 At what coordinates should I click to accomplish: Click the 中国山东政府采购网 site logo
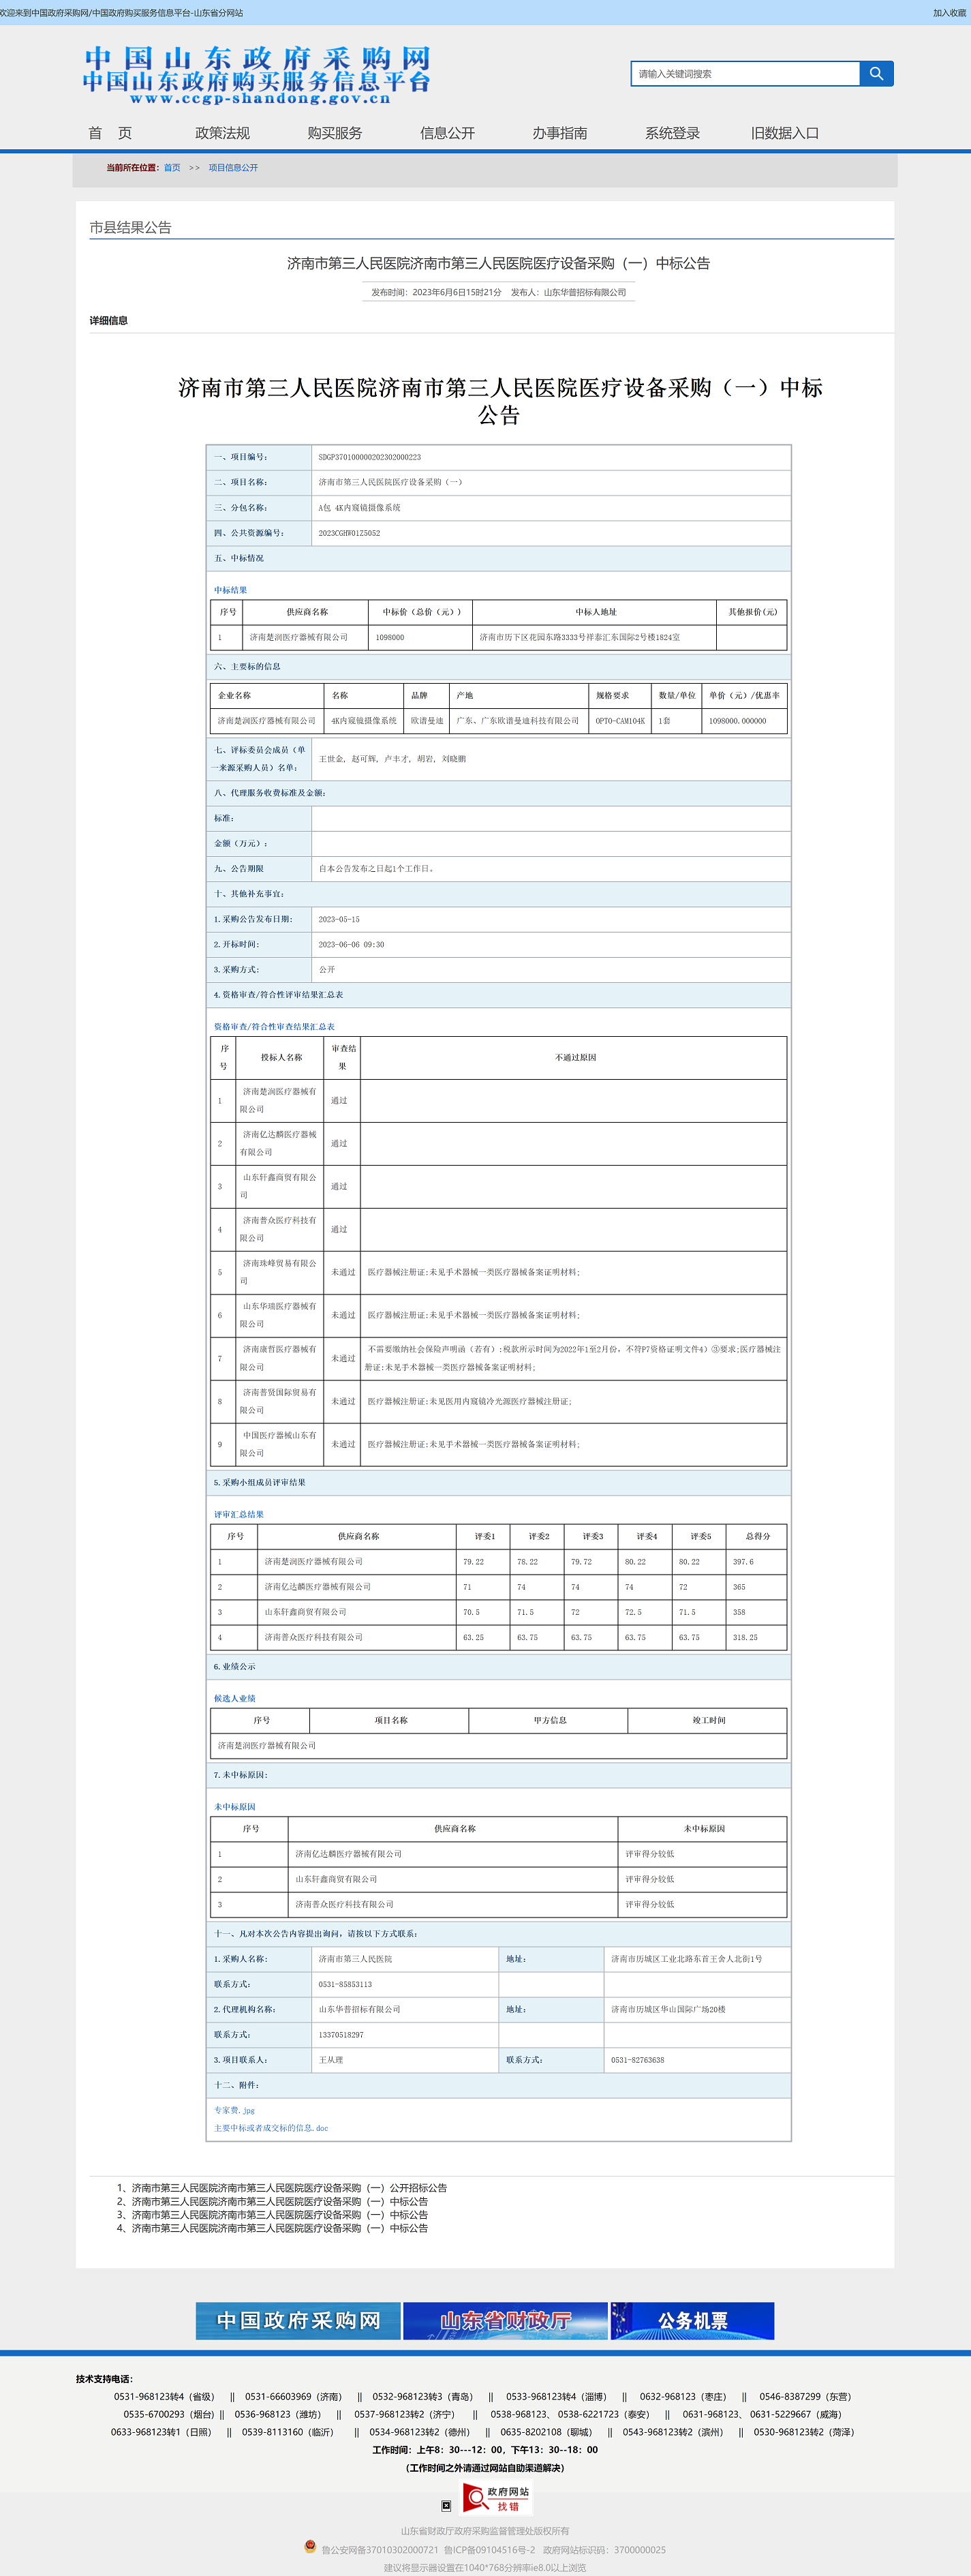tap(257, 75)
